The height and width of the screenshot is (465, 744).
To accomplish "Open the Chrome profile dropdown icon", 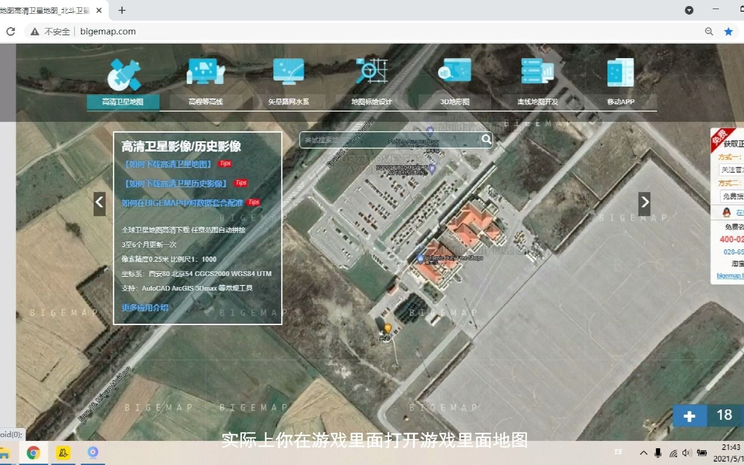I will pos(689,10).
